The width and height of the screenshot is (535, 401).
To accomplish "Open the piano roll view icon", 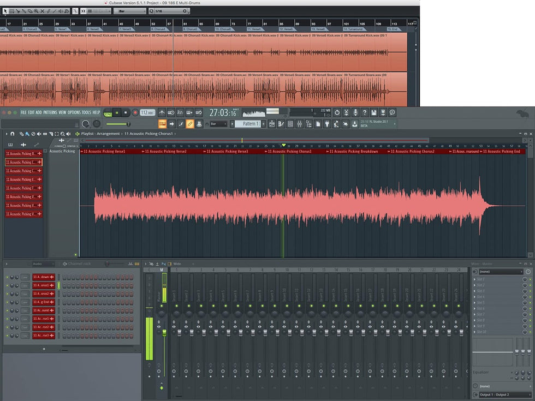I will tap(281, 124).
